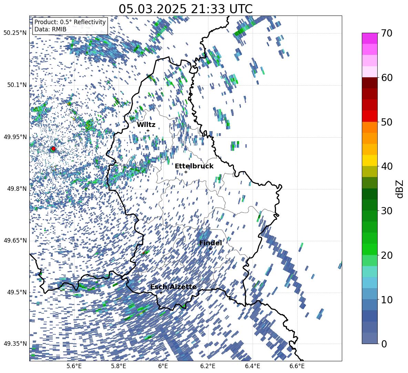Click the bright red 50 dBZ colorbar segment

click(369, 116)
